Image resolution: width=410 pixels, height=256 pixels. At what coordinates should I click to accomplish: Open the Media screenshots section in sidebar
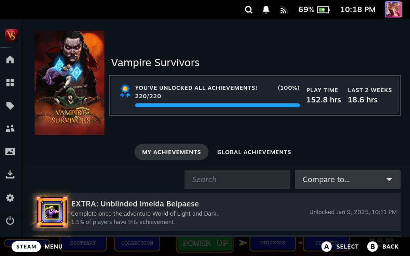coord(10,152)
